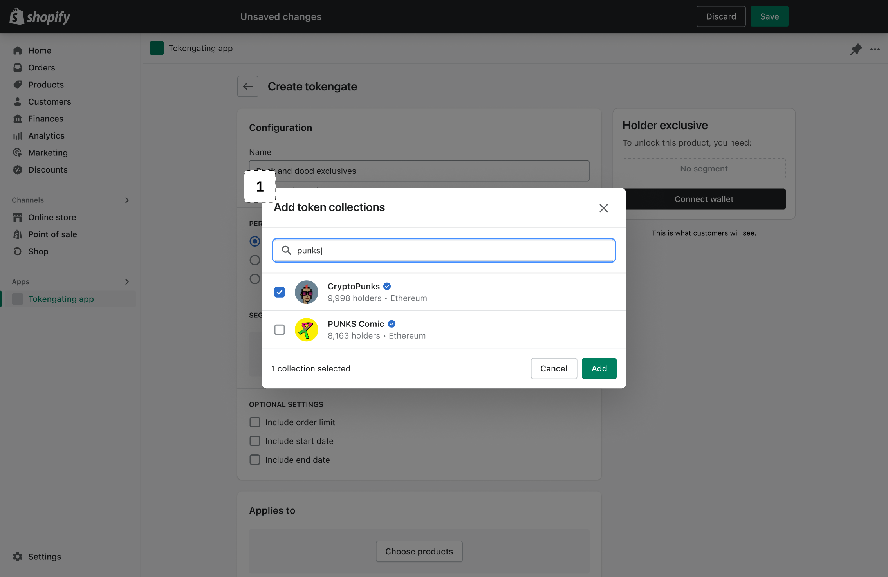The image size is (888, 577).
Task: Open Settings via the gear icon
Action: click(x=18, y=556)
